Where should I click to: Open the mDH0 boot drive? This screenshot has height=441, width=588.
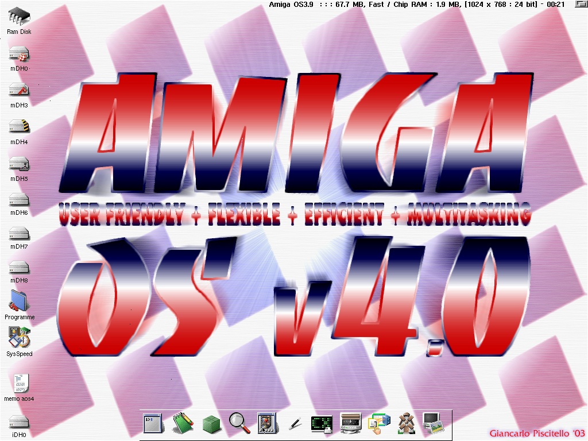pos(19,56)
